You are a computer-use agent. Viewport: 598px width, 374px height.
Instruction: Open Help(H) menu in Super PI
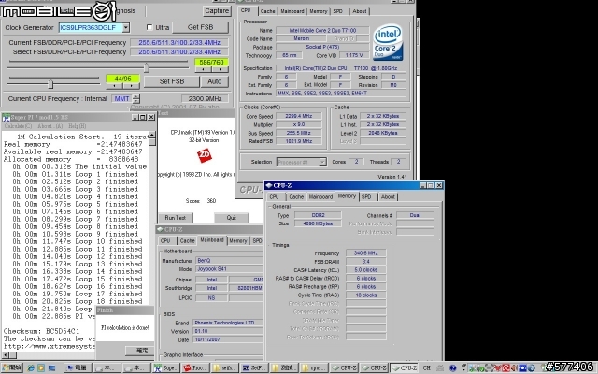78,126
